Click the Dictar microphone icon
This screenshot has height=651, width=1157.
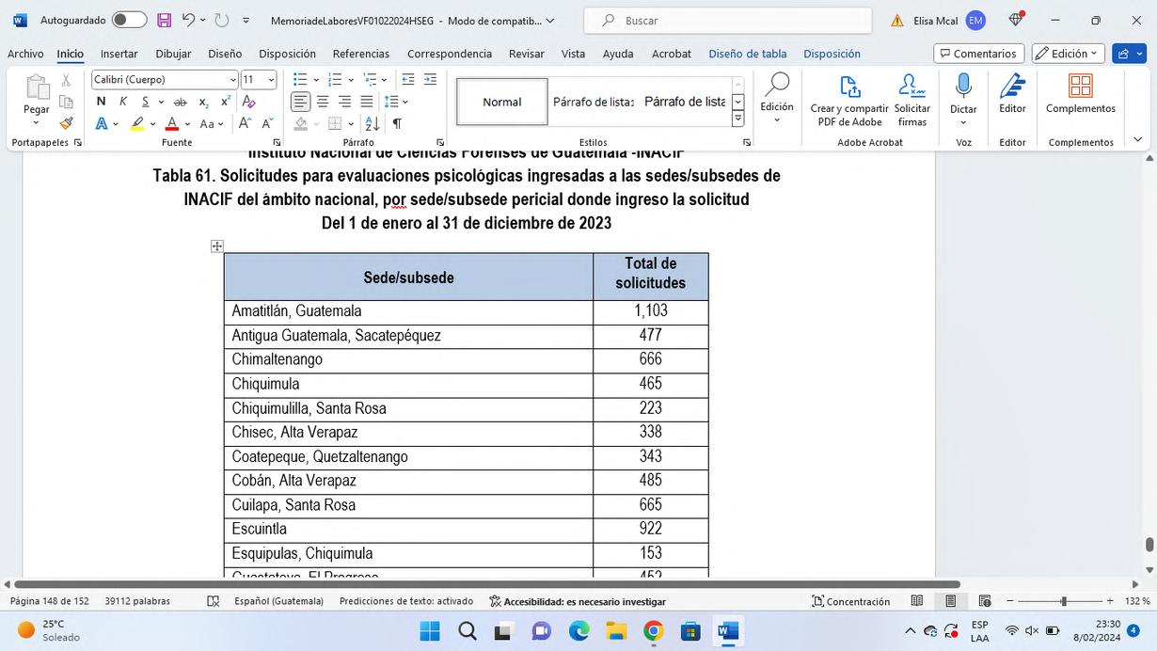click(x=963, y=87)
